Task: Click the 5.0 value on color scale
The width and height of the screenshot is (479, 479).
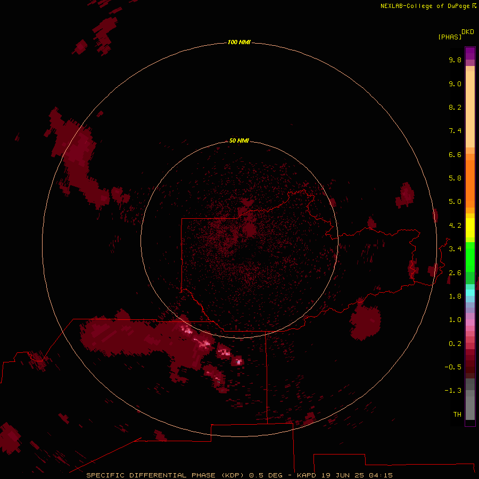Action: click(x=455, y=202)
